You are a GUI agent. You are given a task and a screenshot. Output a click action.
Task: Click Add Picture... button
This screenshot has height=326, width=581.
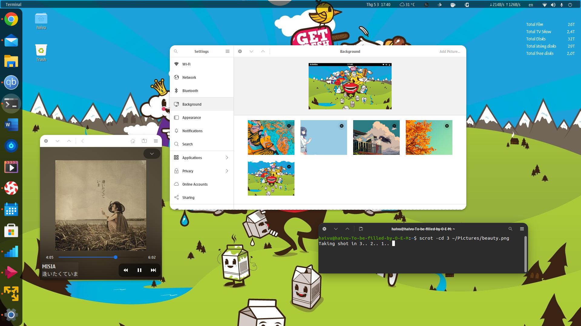tap(450, 51)
